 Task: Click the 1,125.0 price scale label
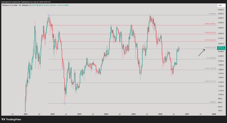(221, 91)
